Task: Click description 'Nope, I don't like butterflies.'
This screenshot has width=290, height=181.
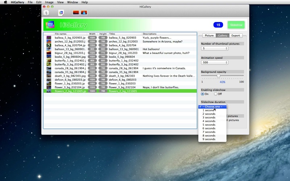Action: [161, 87]
